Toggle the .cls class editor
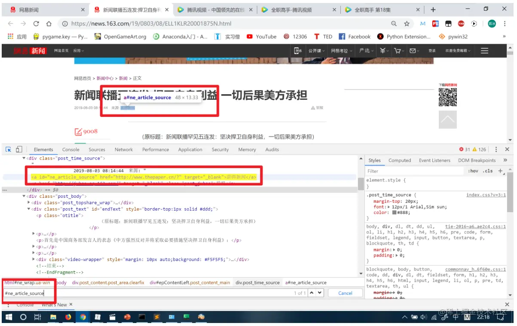The image size is (517, 326). [487, 171]
